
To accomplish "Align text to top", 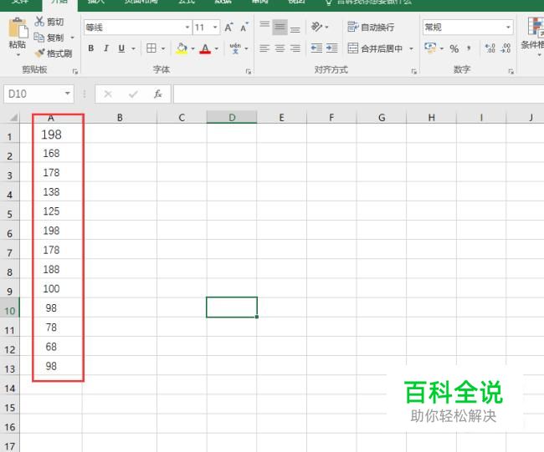I will pyautogui.click(x=264, y=27).
